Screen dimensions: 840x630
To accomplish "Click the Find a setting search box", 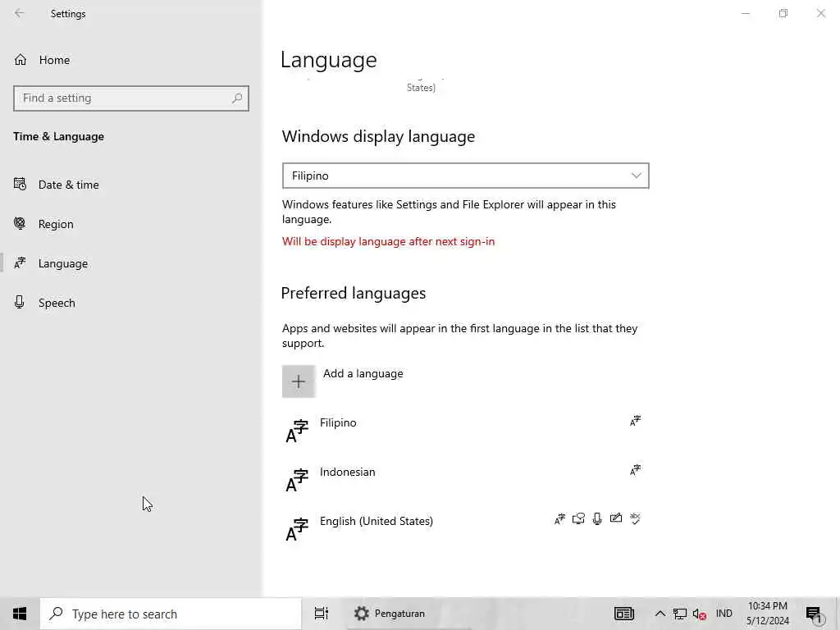I will pyautogui.click(x=131, y=98).
